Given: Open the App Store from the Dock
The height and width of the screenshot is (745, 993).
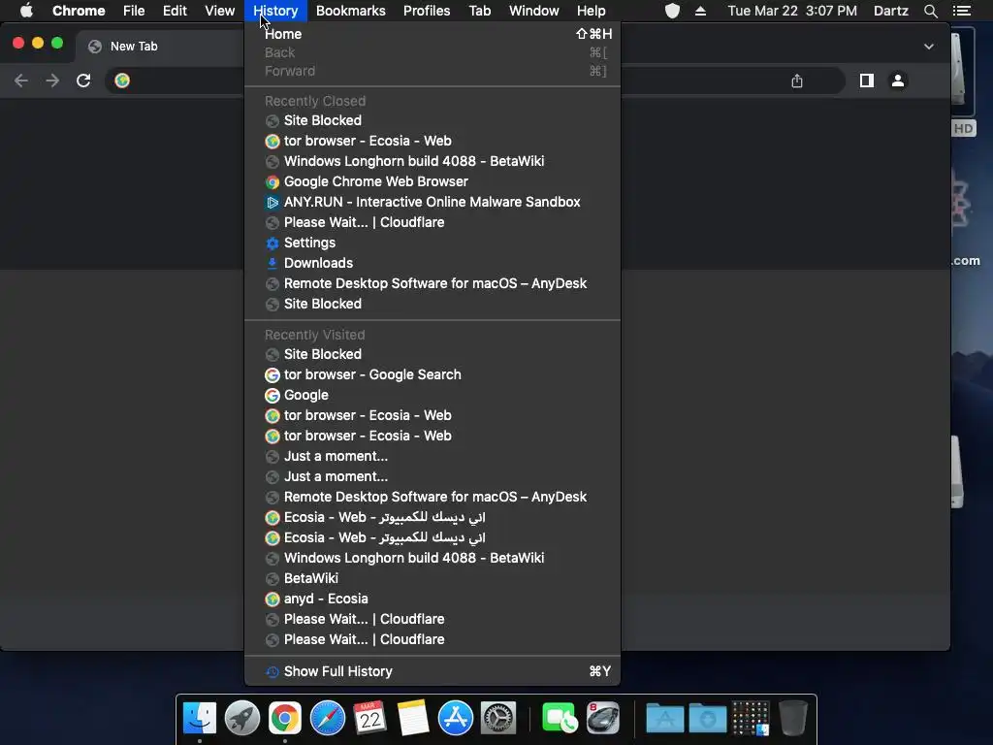Looking at the screenshot, I should coord(456,718).
